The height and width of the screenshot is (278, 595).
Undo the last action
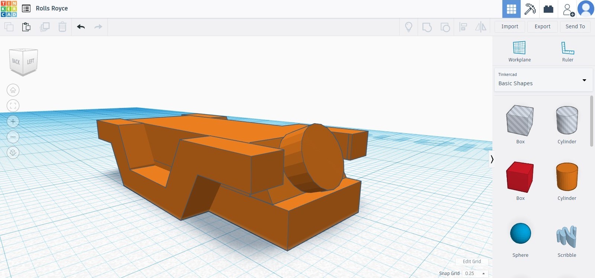point(81,27)
